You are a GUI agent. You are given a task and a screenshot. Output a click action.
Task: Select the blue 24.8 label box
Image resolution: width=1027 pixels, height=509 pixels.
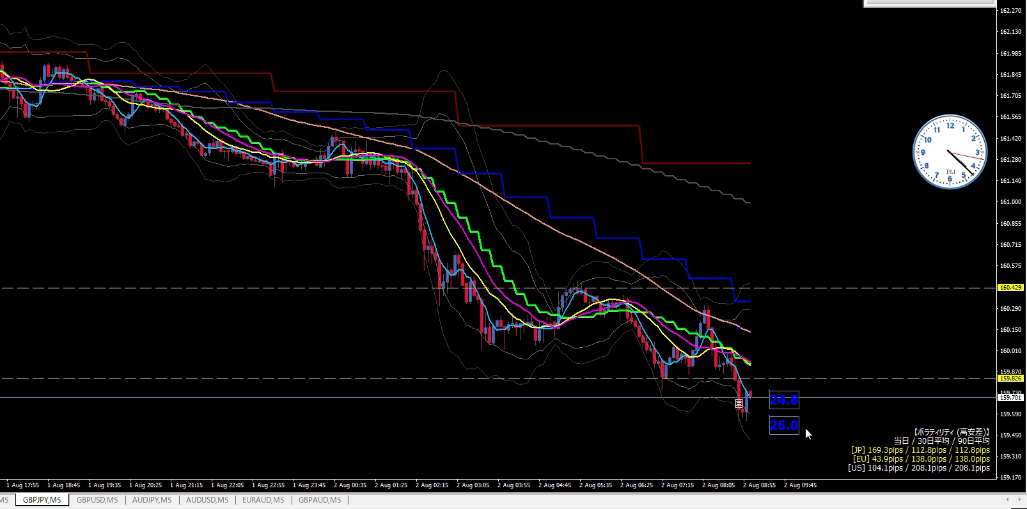pyautogui.click(x=783, y=400)
